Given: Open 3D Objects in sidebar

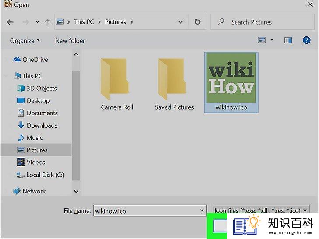Looking at the screenshot, I should coord(37,88).
